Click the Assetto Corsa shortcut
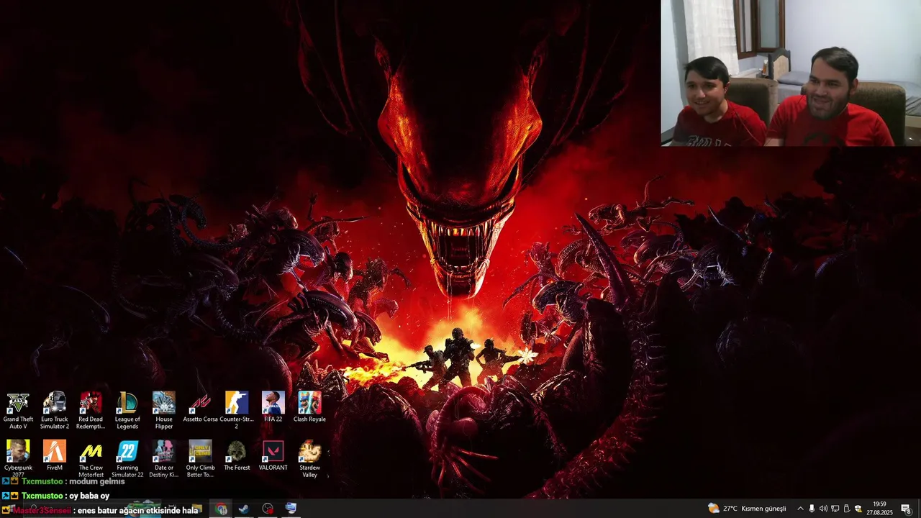Screen dimensions: 921x518 point(200,407)
